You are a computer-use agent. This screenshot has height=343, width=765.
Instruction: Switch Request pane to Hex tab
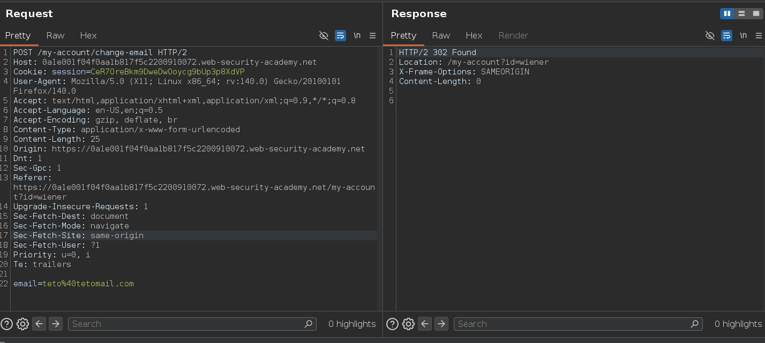click(88, 35)
